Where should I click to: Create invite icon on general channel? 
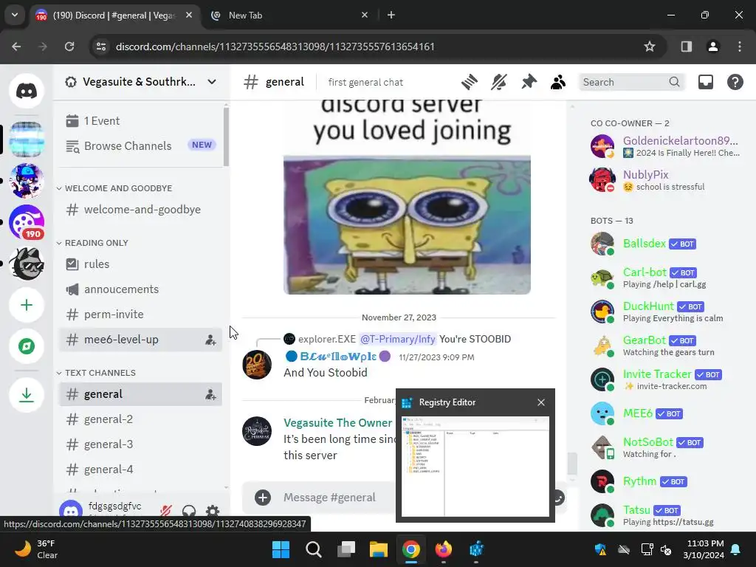(210, 394)
